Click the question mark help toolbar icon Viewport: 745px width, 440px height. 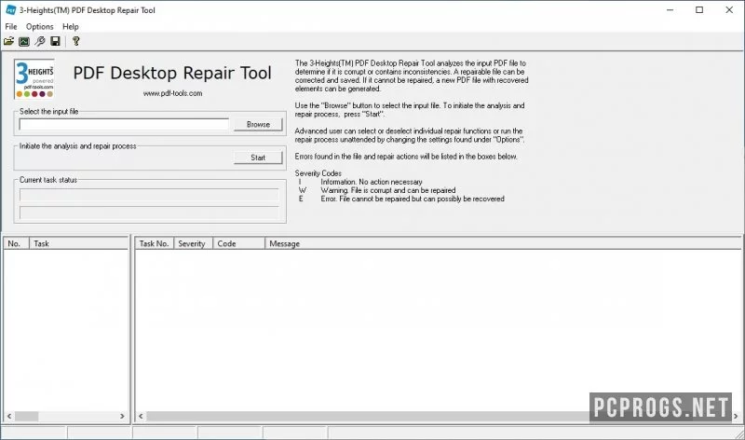click(76, 41)
